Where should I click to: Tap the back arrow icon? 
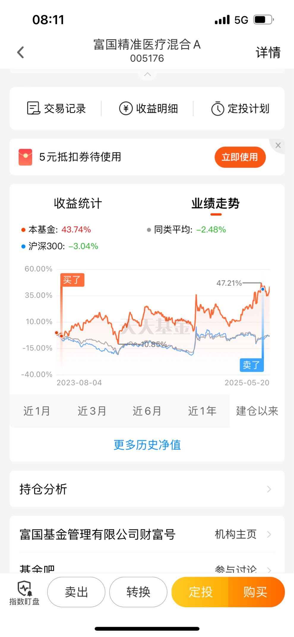20,52
